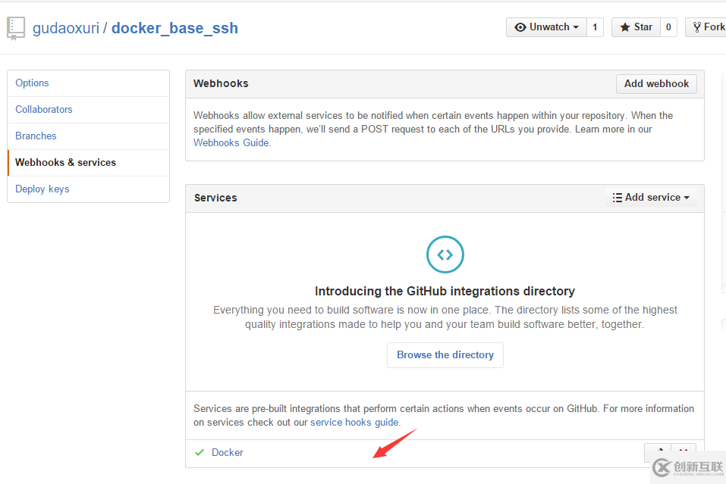This screenshot has height=484, width=726.
Task: Click the Services section heading
Action: point(215,198)
